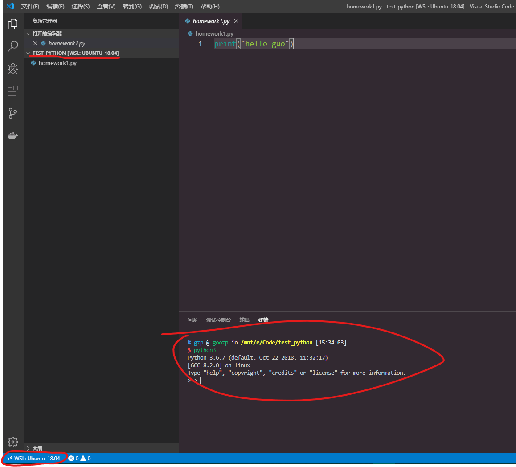This screenshot has width=516, height=467.
Task: Collapse the TEST_PYTHON workspace folder
Action: pos(28,53)
